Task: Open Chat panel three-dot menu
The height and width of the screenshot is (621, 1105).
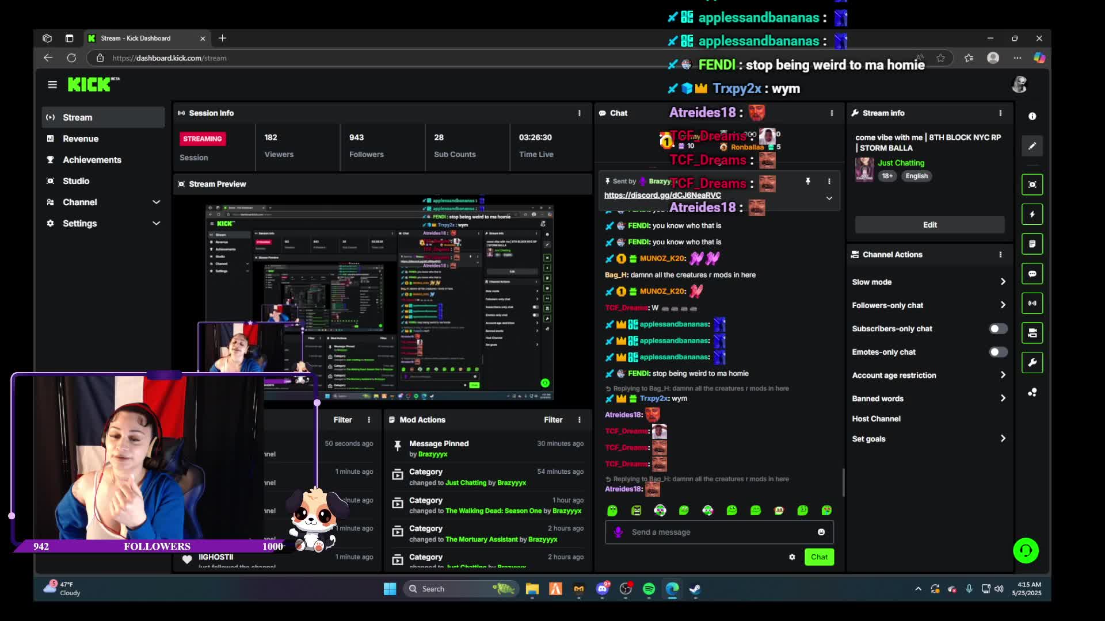Action: pyautogui.click(x=832, y=113)
